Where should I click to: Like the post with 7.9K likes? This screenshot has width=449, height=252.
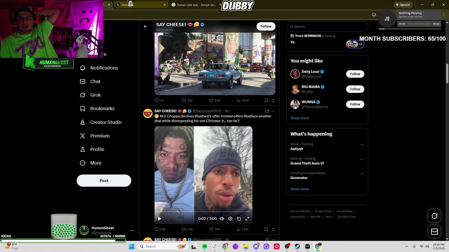pos(215,100)
